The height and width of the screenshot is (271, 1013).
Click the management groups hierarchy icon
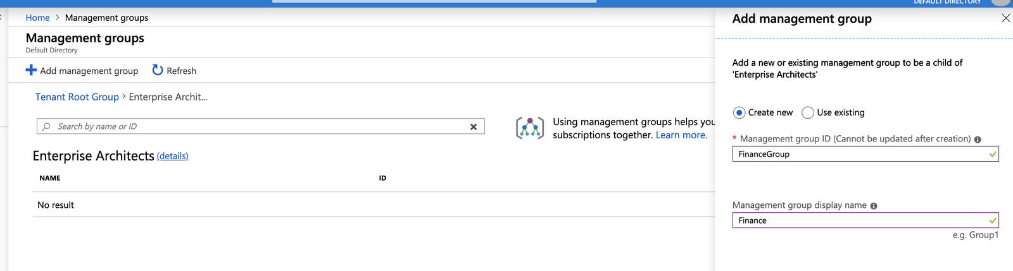(530, 128)
